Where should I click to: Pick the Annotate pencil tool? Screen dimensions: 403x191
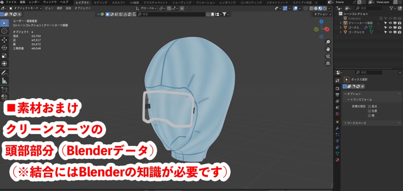4,73
